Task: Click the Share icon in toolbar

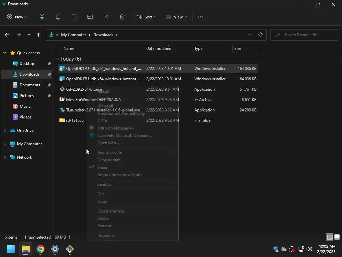Action: point(106,17)
